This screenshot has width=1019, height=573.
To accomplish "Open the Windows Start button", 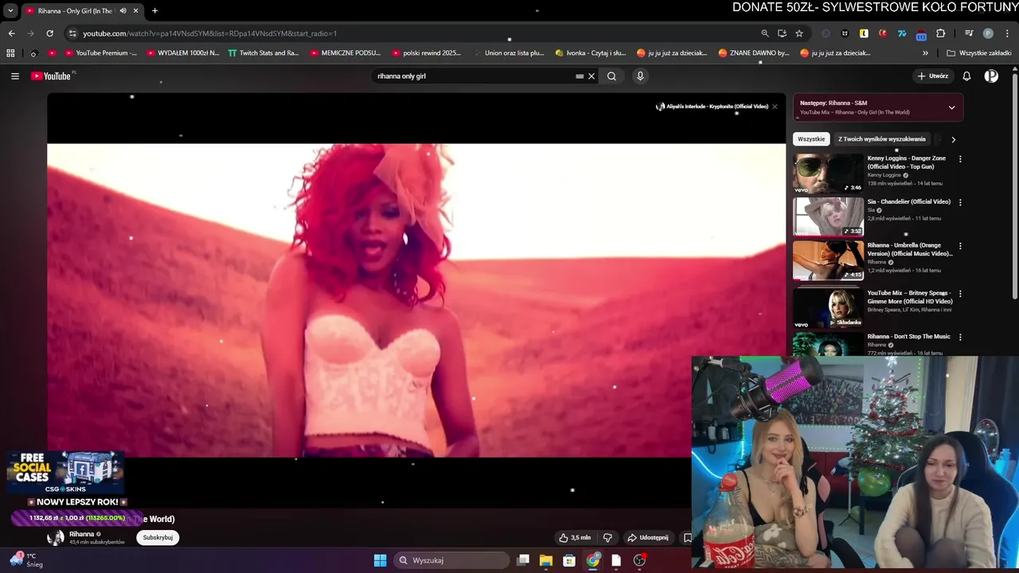I will click(x=380, y=560).
